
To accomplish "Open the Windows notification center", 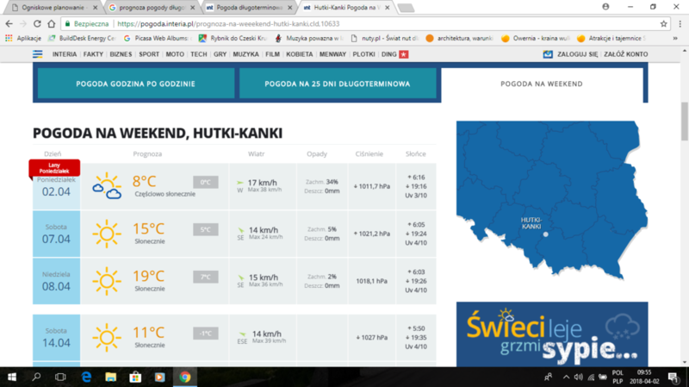I will click(x=673, y=377).
